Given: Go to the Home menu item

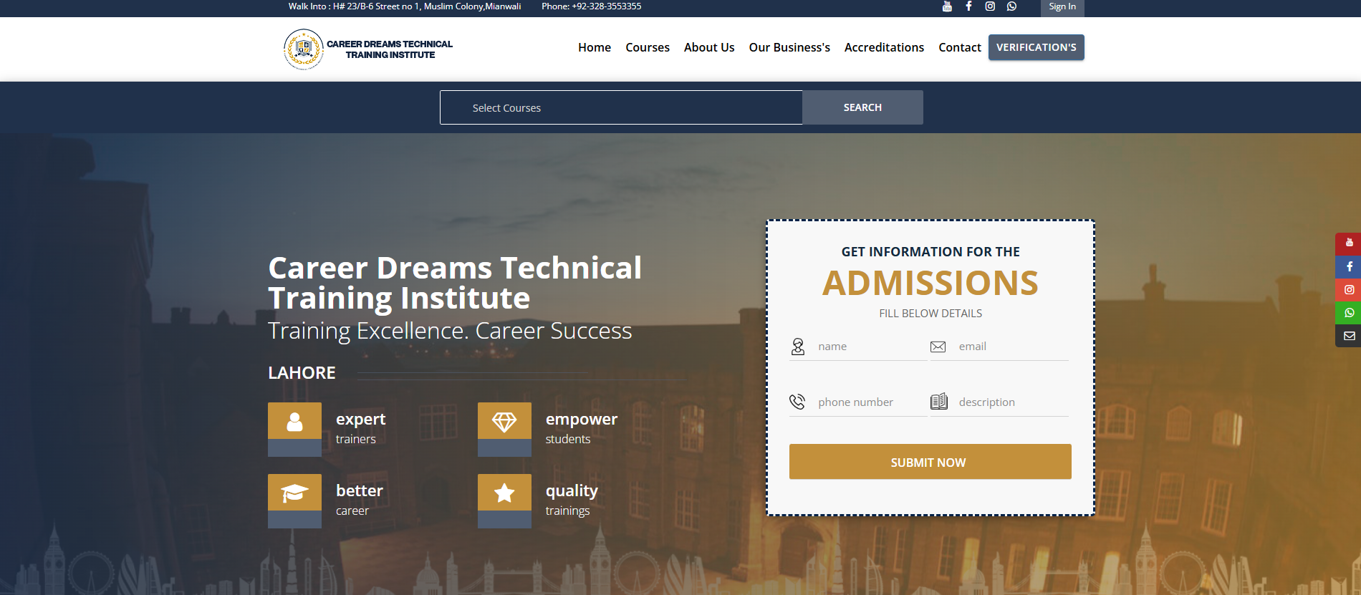Looking at the screenshot, I should pyautogui.click(x=595, y=47).
